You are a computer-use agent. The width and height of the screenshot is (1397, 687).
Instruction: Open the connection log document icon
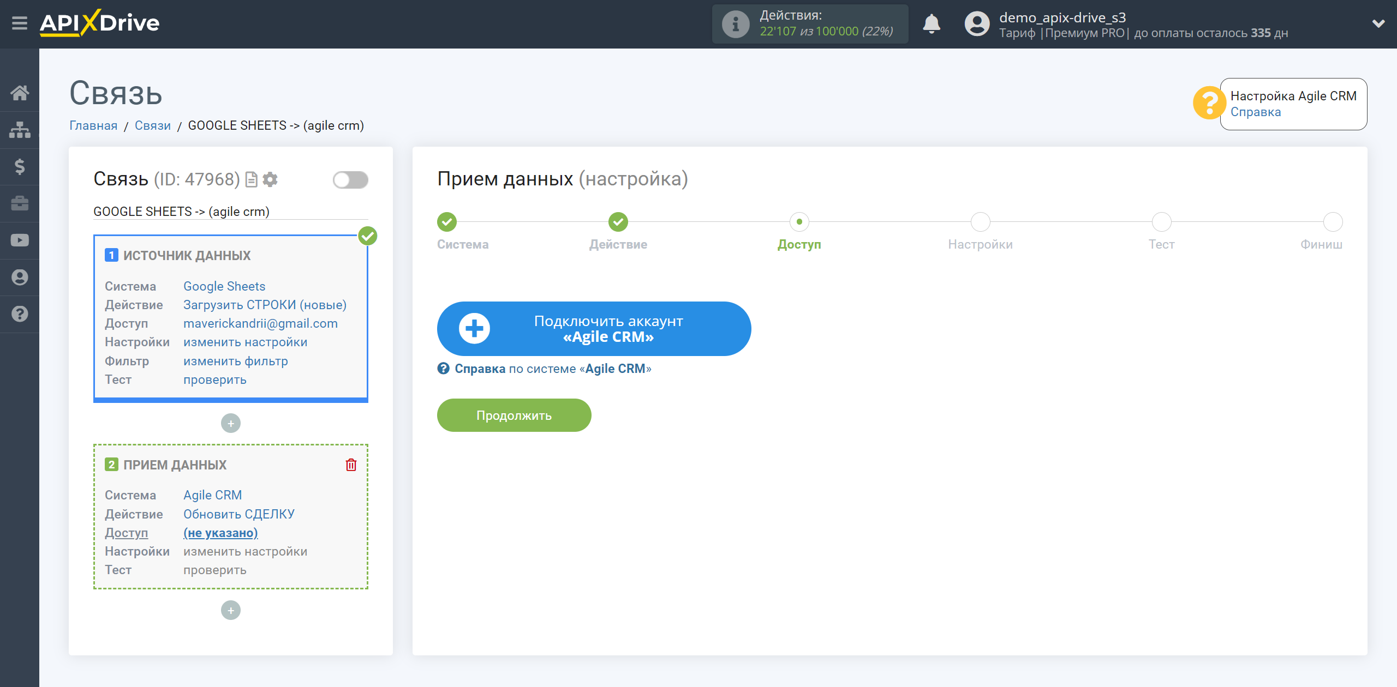(x=252, y=179)
